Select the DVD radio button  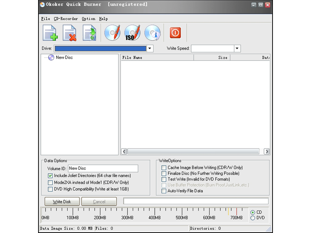(x=253, y=218)
